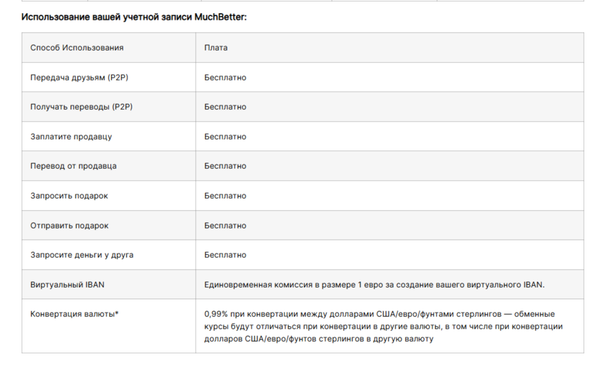This screenshot has width=594, height=371.
Task: Select 'Запросите деньги у друга' label
Action: 82,255
